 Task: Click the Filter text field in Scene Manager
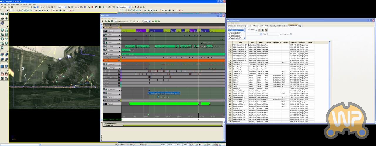pos(273,34)
